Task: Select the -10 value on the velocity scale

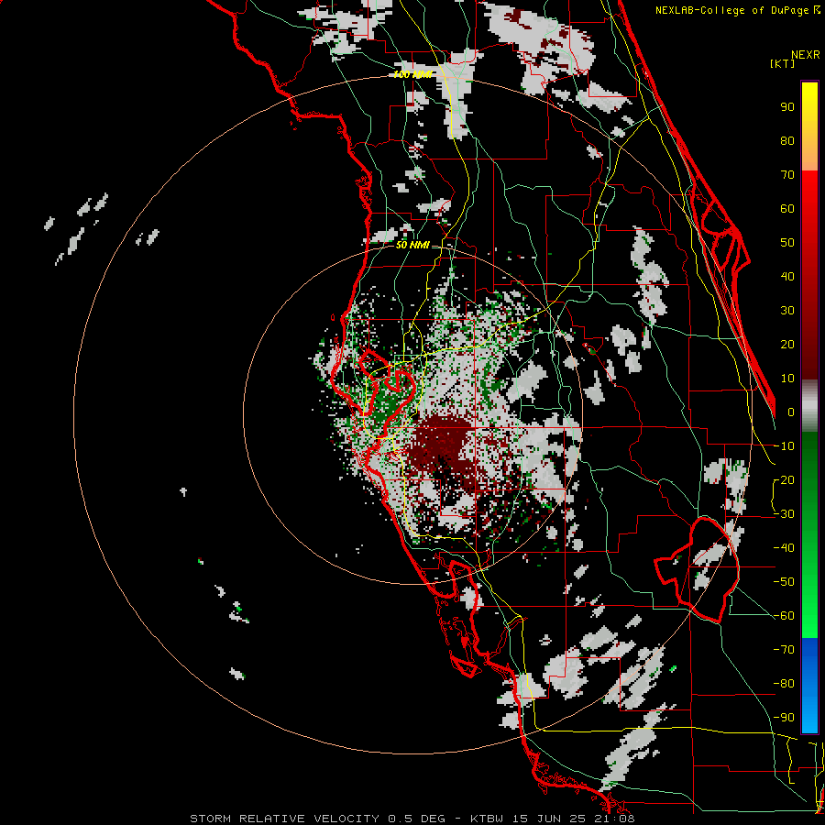Action: click(x=784, y=446)
